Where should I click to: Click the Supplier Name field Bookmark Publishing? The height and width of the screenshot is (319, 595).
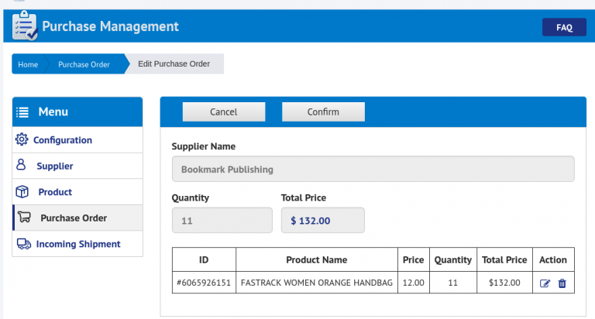point(373,169)
